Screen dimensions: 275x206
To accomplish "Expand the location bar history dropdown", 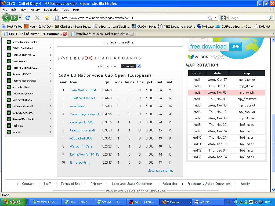I will click(216, 18).
